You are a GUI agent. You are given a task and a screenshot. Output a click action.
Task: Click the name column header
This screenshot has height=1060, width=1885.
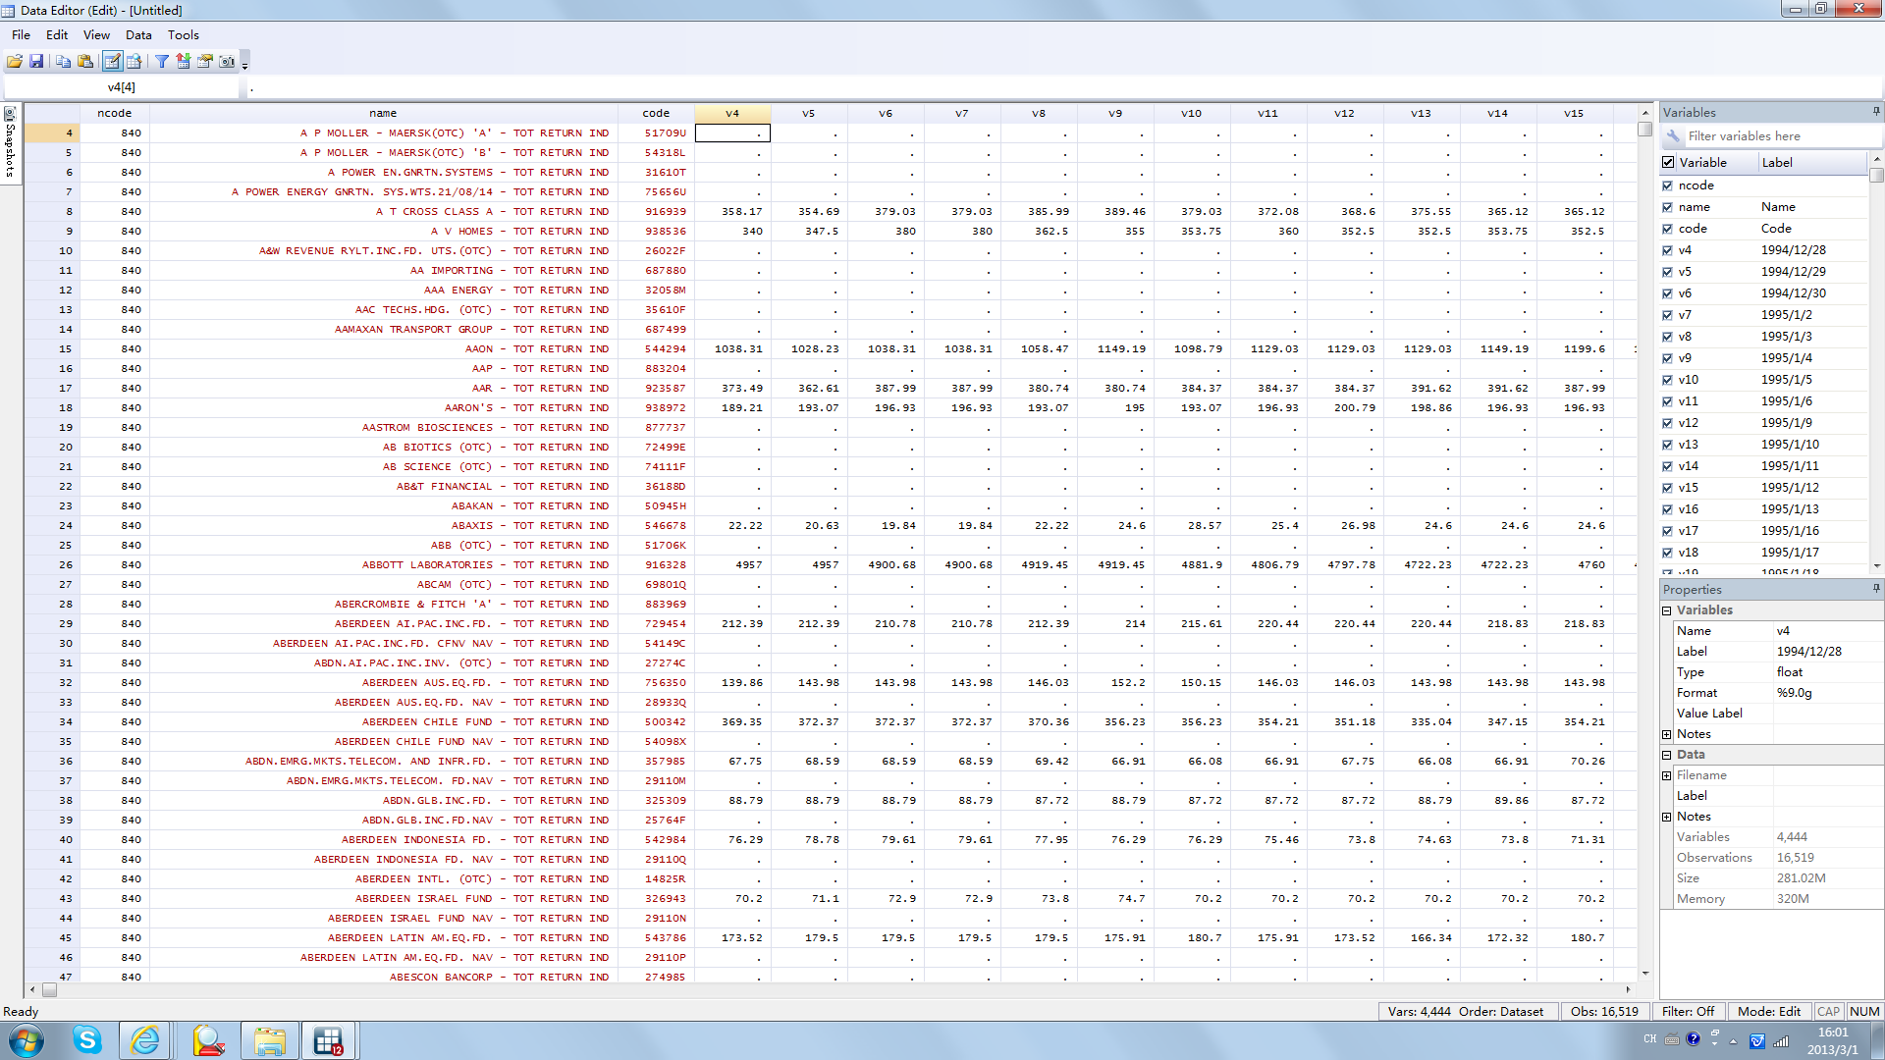click(383, 113)
